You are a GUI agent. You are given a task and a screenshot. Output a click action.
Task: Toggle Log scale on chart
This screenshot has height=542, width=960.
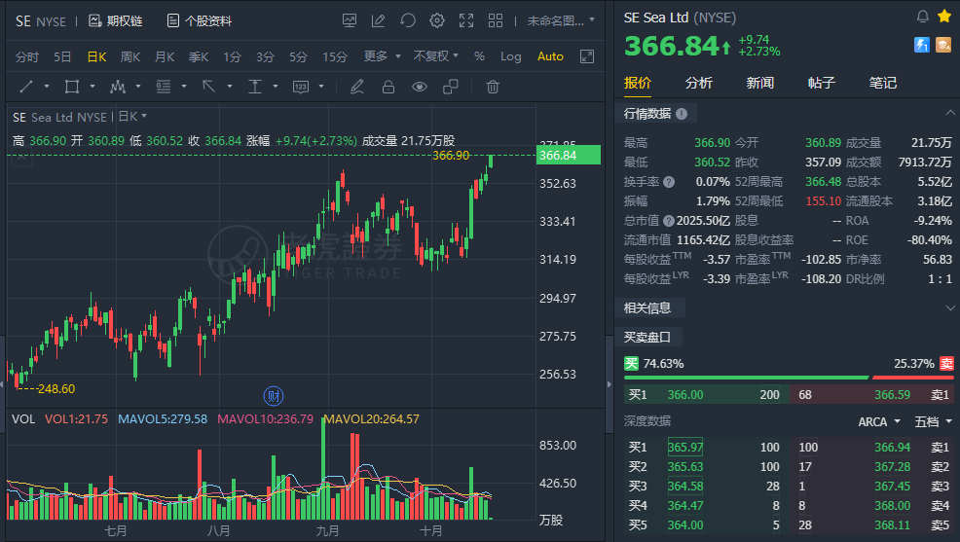pyautogui.click(x=510, y=56)
